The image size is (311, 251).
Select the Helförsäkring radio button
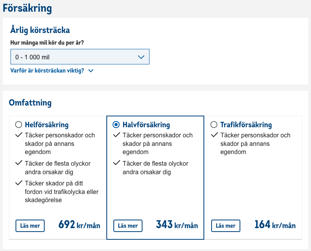(18, 125)
